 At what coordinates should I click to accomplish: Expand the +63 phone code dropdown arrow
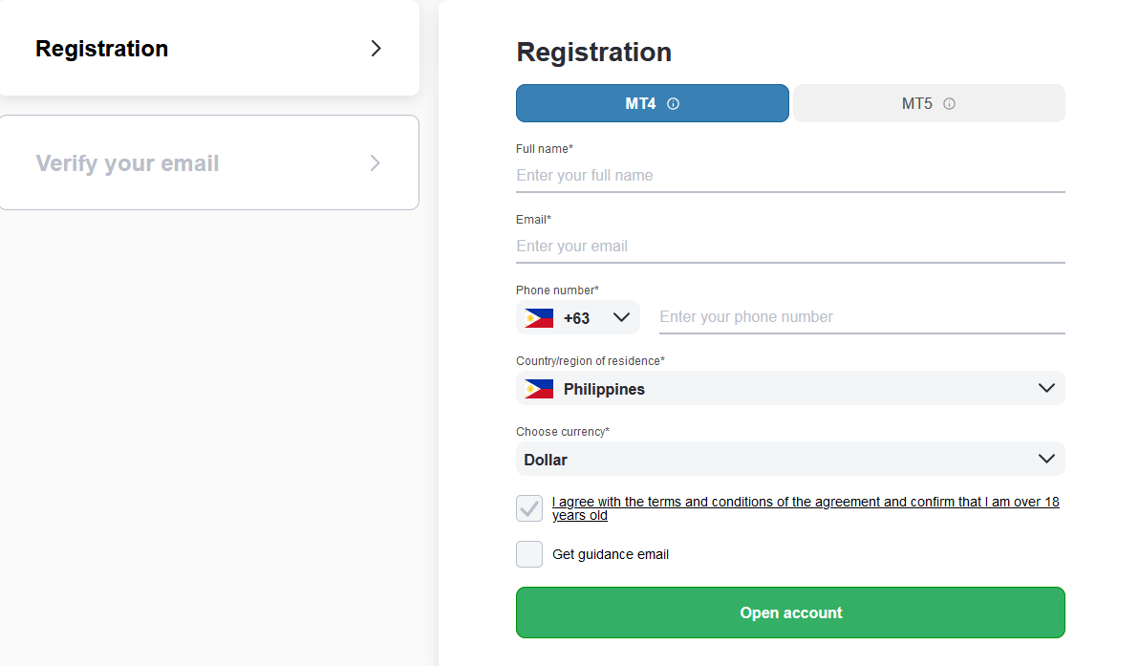(x=621, y=317)
